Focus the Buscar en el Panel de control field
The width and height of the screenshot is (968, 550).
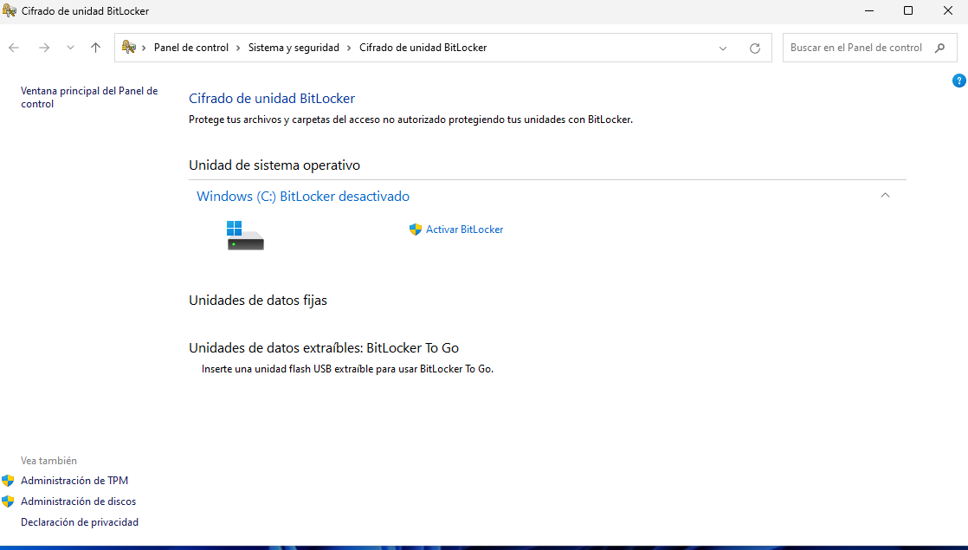[855, 49]
